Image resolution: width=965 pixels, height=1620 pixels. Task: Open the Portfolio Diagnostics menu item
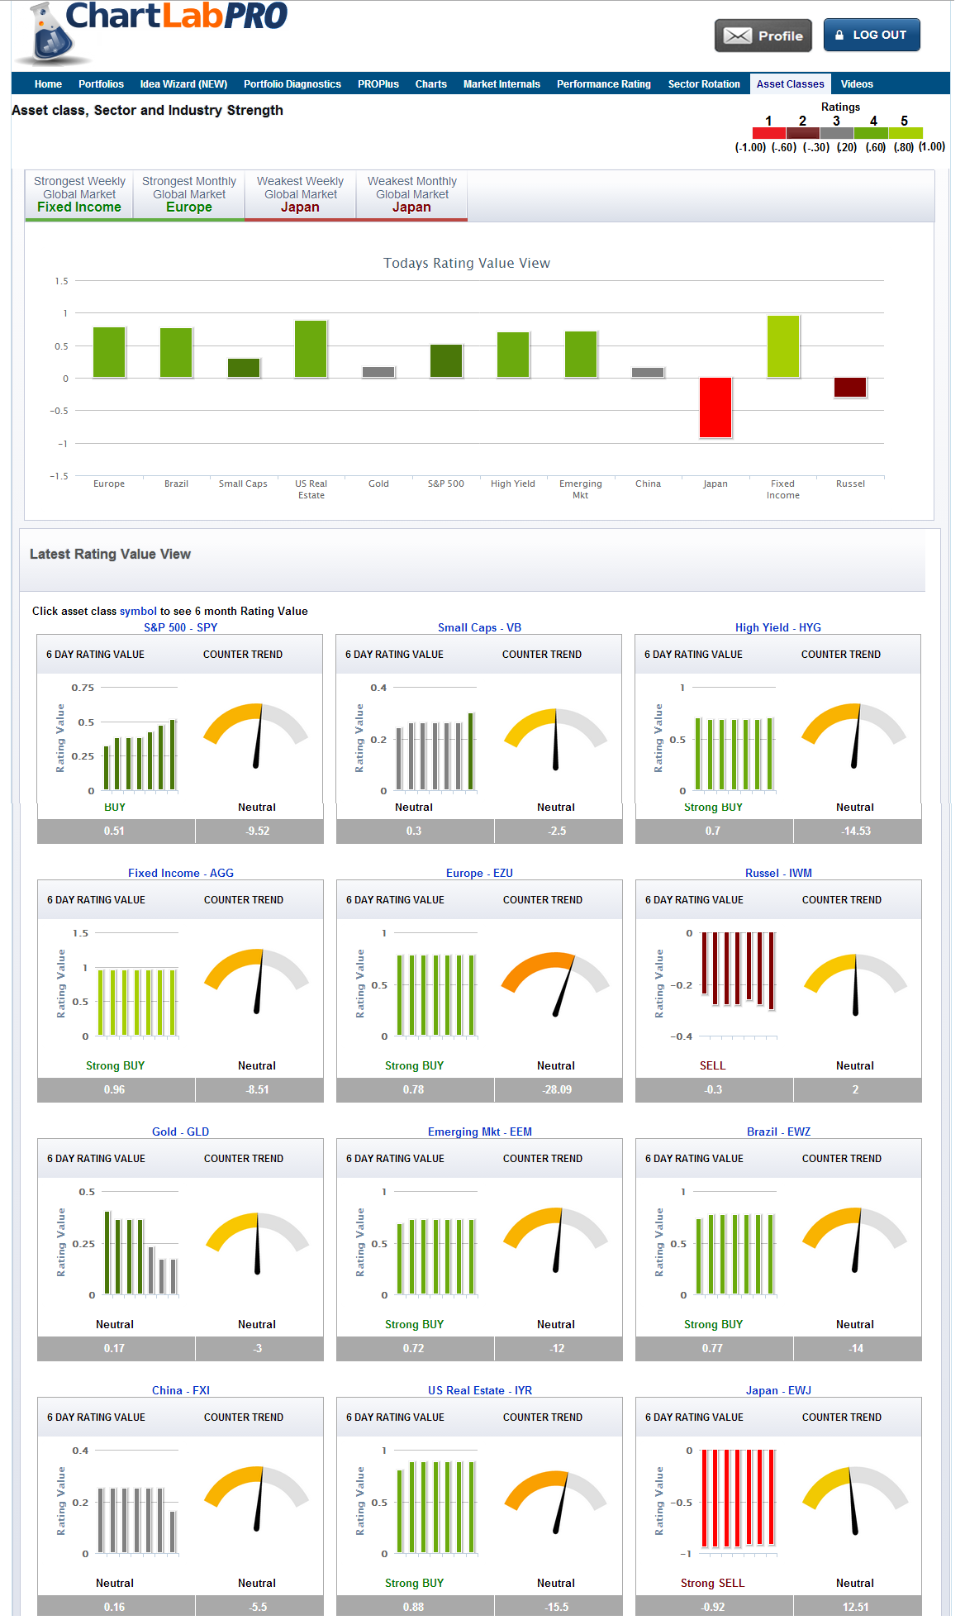tap(292, 84)
